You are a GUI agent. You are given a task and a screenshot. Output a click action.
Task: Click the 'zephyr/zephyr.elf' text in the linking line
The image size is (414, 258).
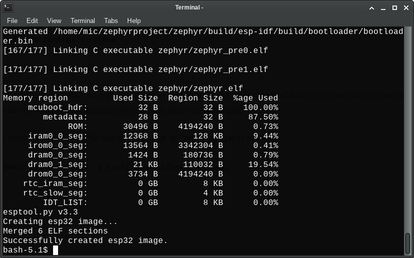pyautogui.click(x=200, y=88)
